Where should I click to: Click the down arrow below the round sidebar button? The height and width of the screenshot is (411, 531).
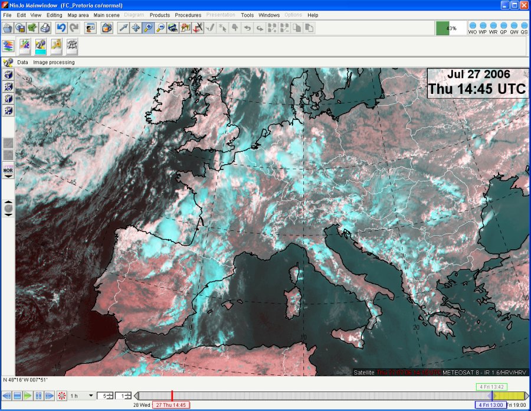pyautogui.click(x=8, y=215)
